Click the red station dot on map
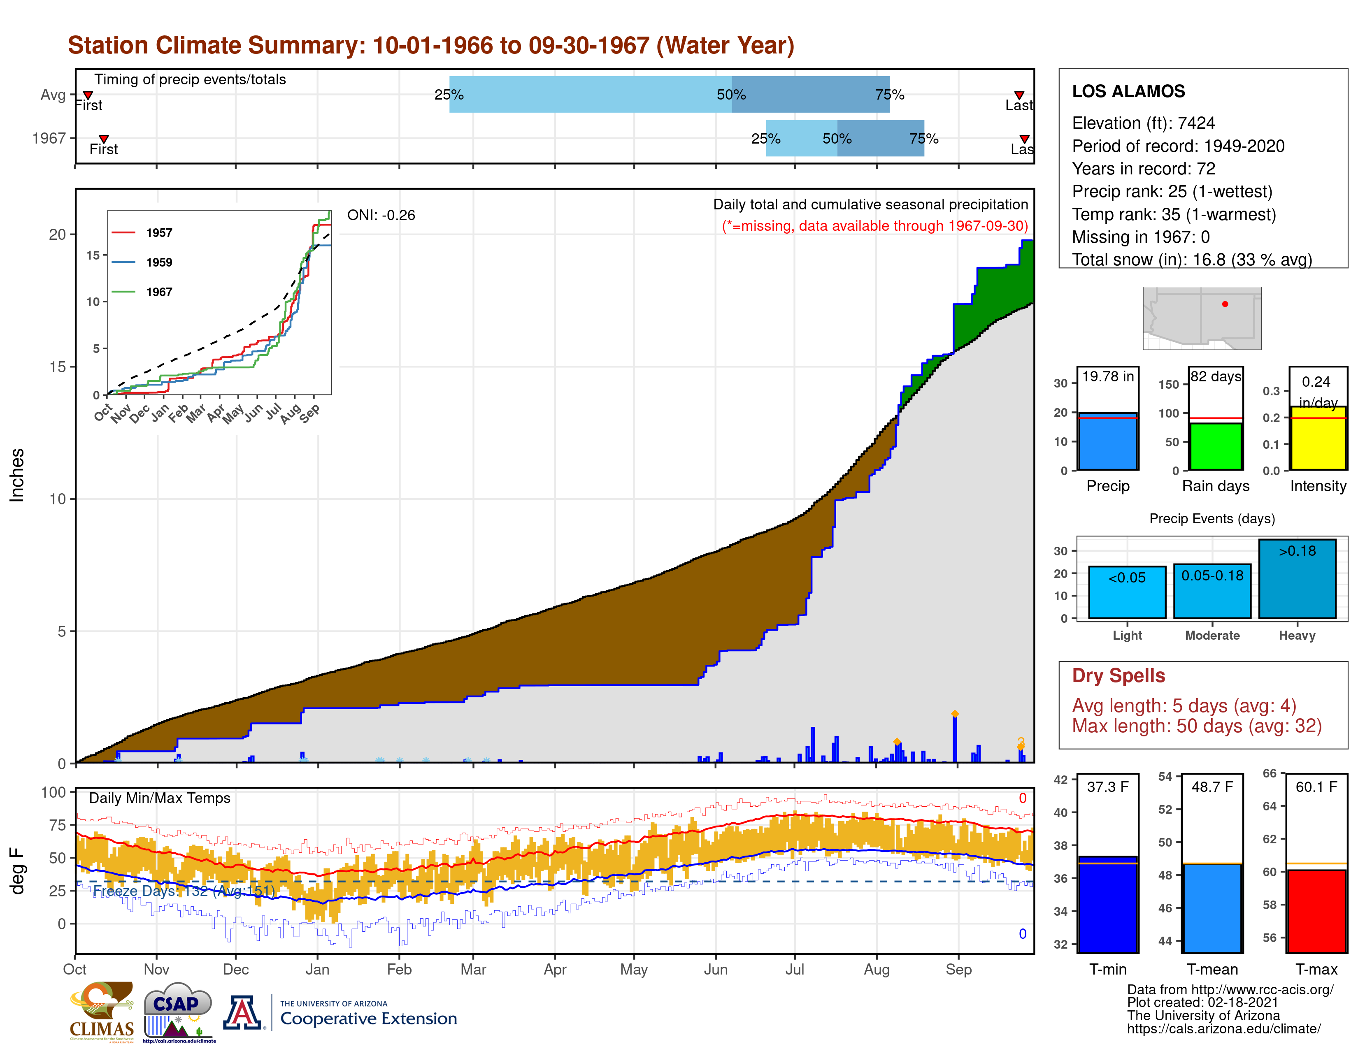The image size is (1358, 1049). 1225,304
